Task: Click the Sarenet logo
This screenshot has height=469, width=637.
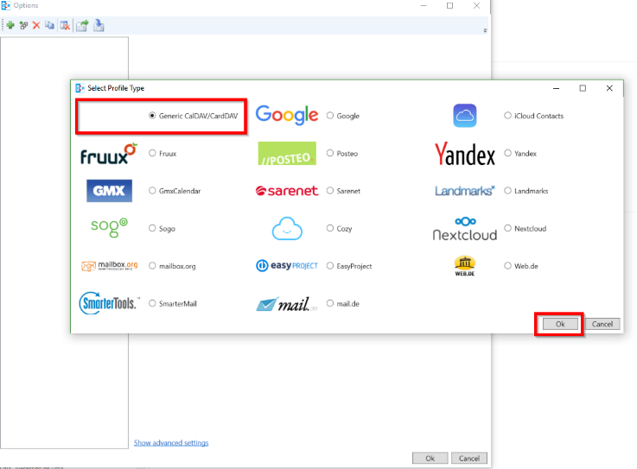Action: coord(287,190)
